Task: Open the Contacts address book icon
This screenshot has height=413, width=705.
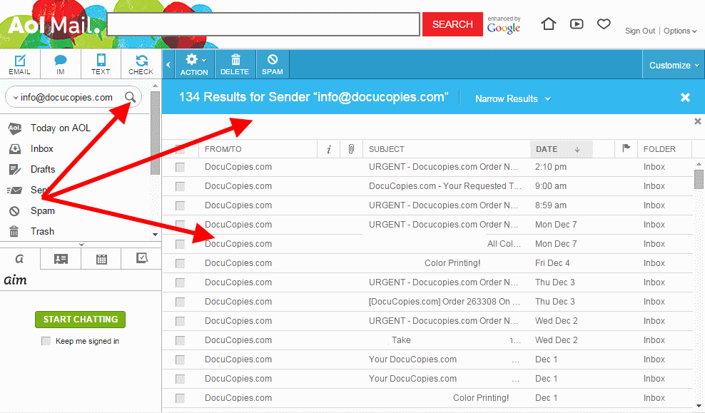Action: tap(60, 258)
